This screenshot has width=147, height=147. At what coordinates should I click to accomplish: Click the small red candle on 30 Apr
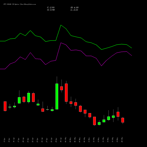[x=61, y=88]
